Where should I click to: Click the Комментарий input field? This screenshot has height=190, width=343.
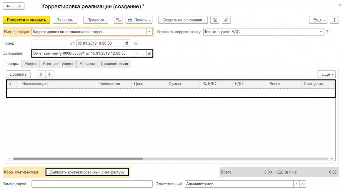[x=92, y=184]
